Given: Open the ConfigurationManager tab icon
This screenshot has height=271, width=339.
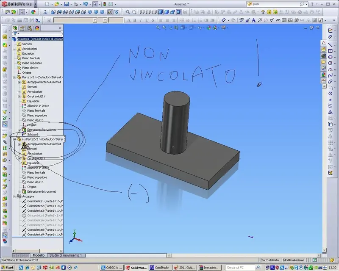Looking at the screenshot, I should tap(30, 28).
